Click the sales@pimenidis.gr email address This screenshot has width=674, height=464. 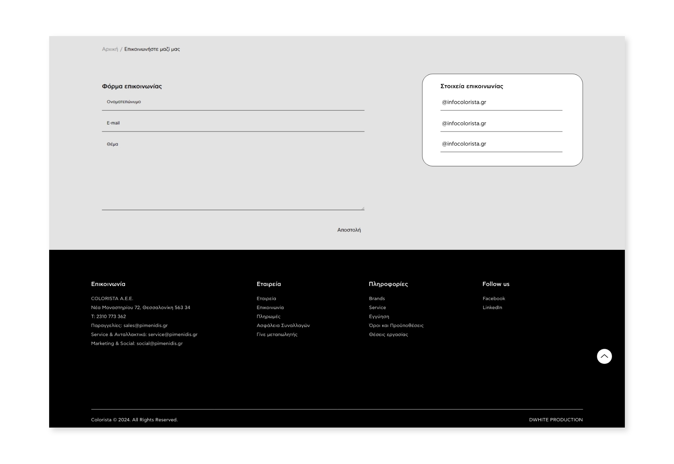(x=145, y=325)
